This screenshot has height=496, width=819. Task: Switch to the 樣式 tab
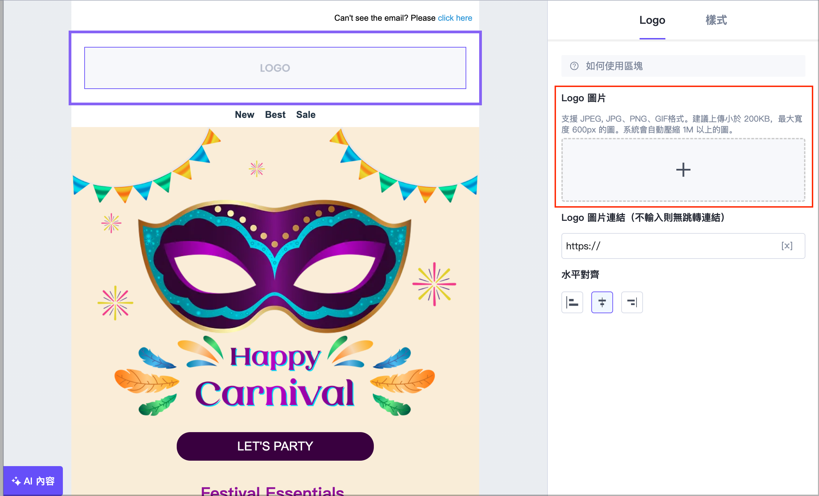click(x=716, y=20)
